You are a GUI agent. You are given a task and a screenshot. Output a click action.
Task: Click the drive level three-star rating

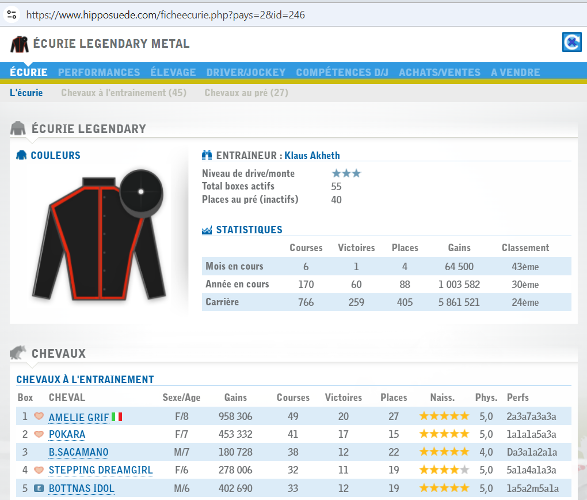click(x=346, y=173)
